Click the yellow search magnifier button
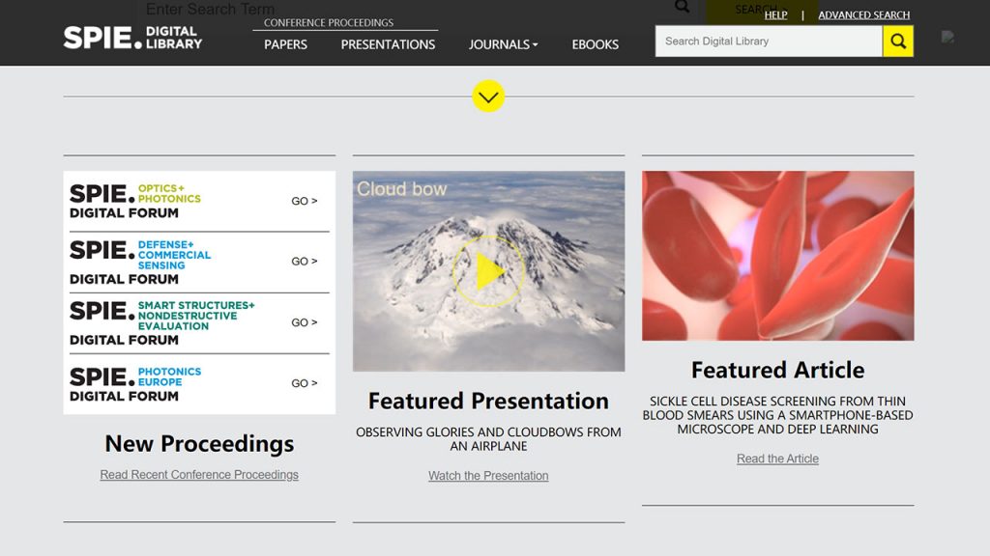990x556 pixels. coord(898,42)
